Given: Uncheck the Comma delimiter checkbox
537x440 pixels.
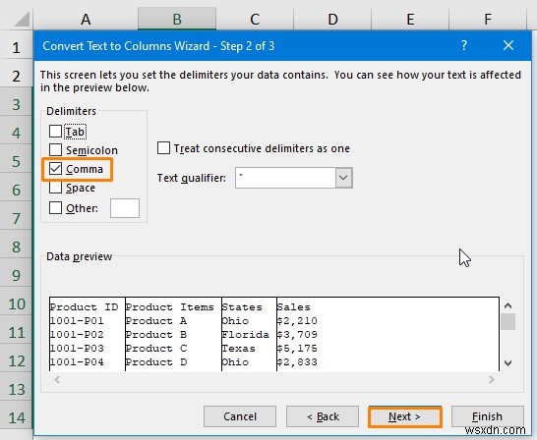Looking at the screenshot, I should tap(55, 169).
